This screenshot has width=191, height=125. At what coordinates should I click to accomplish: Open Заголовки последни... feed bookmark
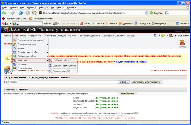(42, 19)
